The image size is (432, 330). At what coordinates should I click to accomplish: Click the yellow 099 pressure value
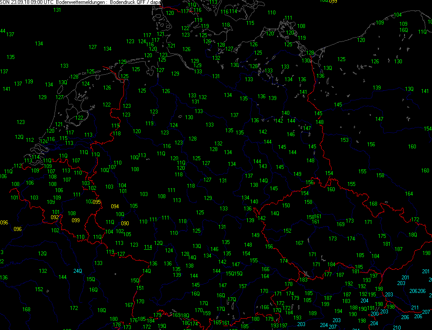click(x=75, y=220)
